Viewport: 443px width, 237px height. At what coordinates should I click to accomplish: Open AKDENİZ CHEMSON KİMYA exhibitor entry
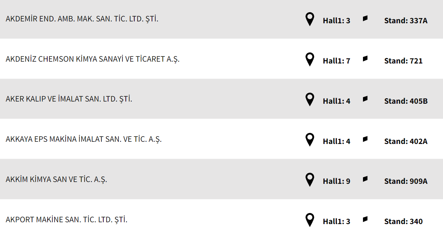tap(93, 59)
